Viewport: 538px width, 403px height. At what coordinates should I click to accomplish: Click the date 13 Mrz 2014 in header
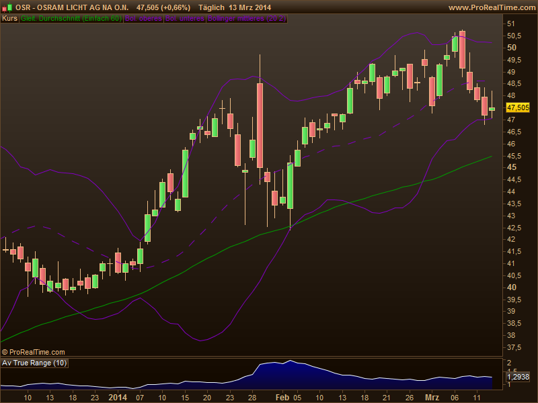(x=249, y=7)
